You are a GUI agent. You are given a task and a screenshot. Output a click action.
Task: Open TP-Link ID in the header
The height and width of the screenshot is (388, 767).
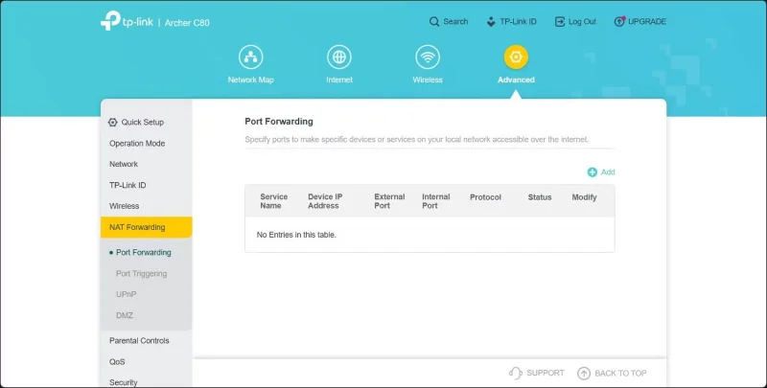click(x=512, y=21)
